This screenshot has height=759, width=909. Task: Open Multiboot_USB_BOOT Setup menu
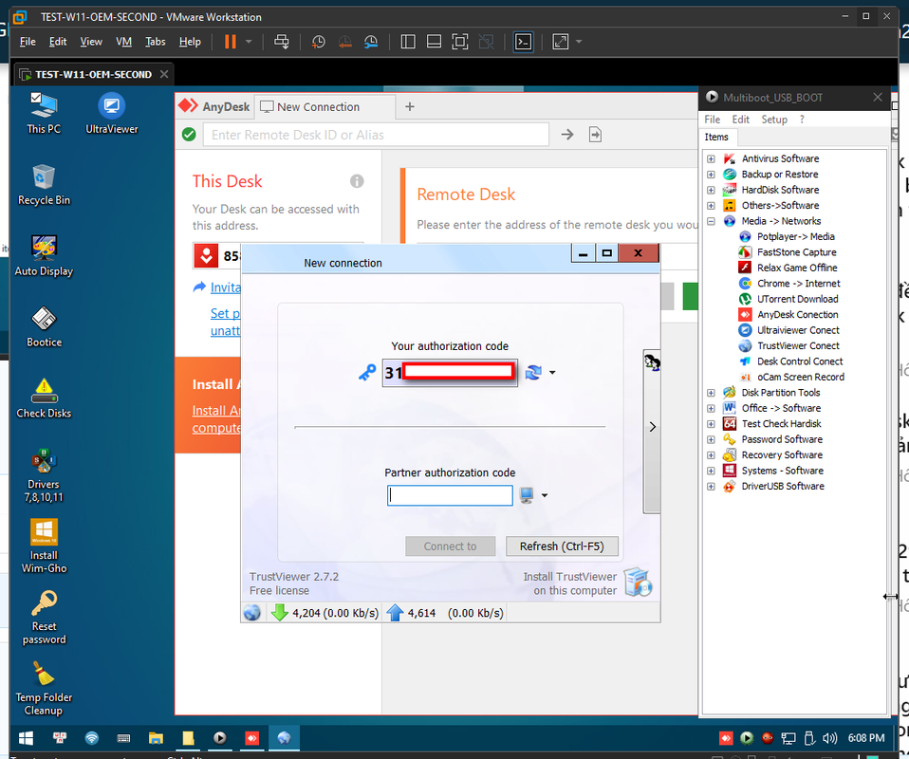tap(774, 120)
